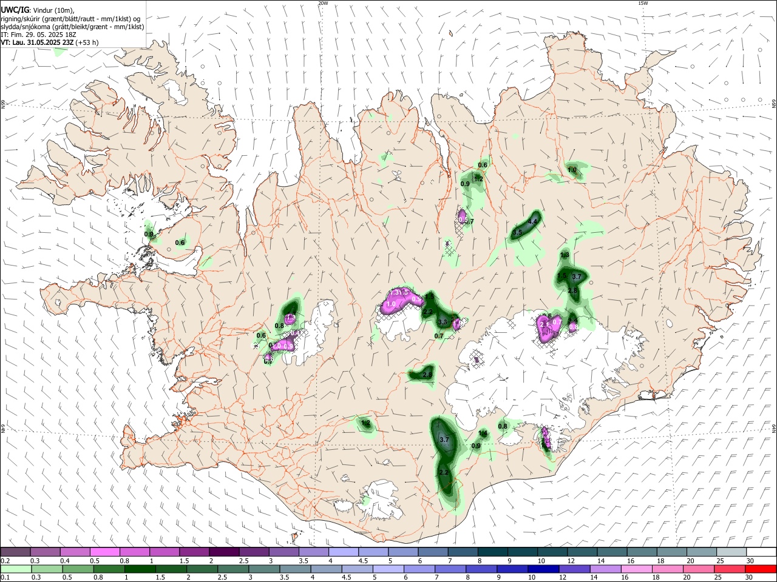Screen dimensions: 777x582
Task: Pick the pale gray 25 swatch in upper legend row
Action: 731,552
